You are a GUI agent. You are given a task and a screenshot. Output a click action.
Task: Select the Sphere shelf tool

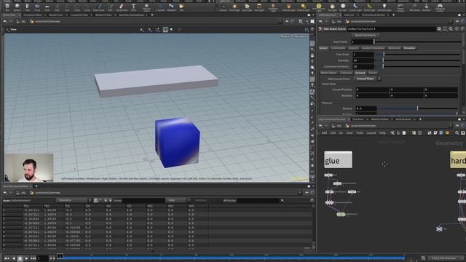click(17, 7)
